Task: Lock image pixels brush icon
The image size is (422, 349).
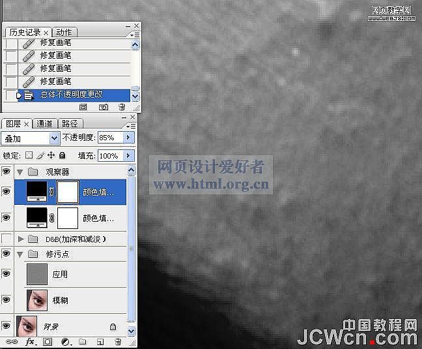Action: (40, 155)
